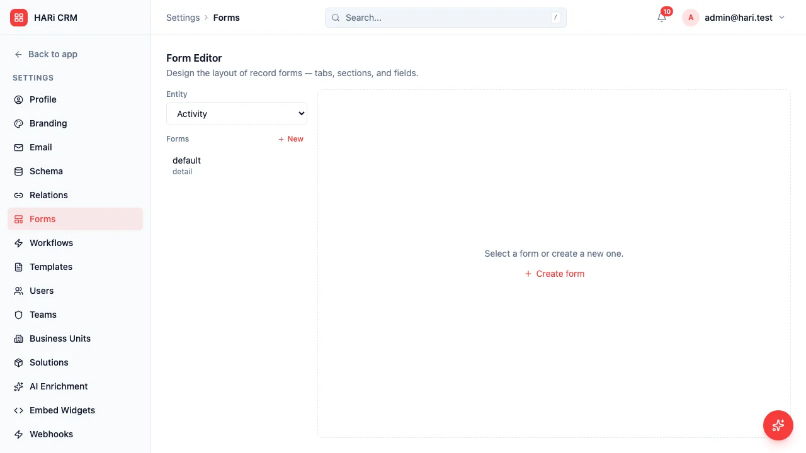
Task: Select the Schema icon in the sidebar
Action: tap(18, 171)
